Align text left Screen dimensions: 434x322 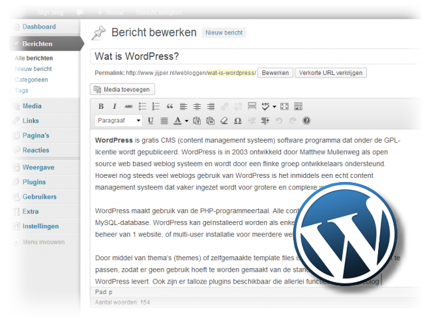183,106
